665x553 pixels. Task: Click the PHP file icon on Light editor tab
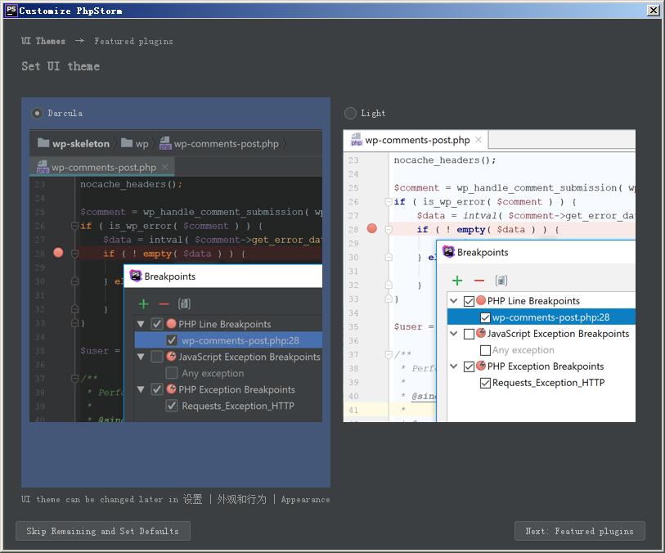point(357,140)
